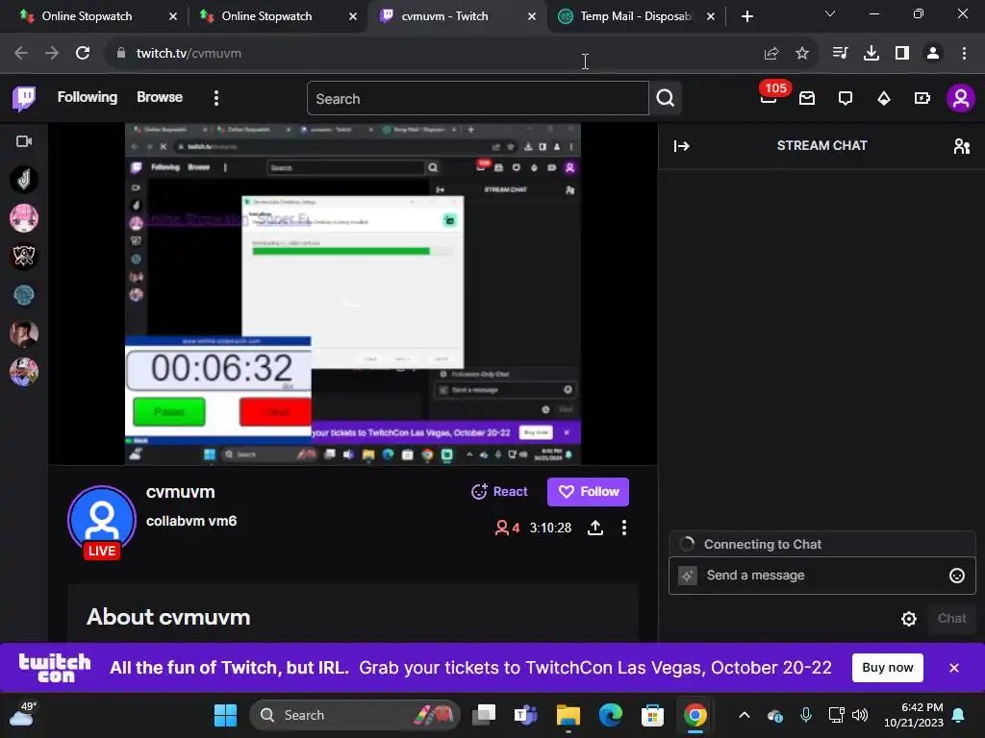Click the Chat send button

(951, 619)
